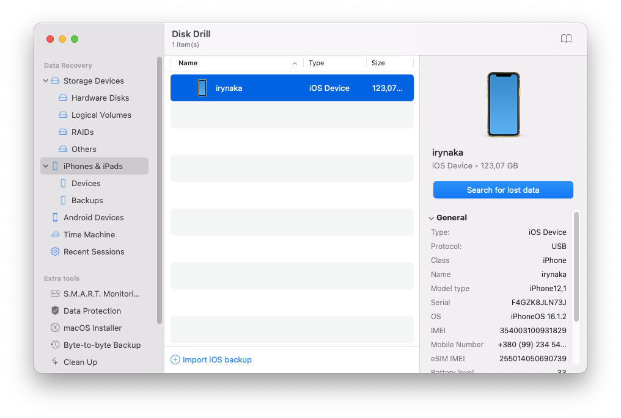
Task: Click the iOS Device type cell
Action: tap(329, 88)
